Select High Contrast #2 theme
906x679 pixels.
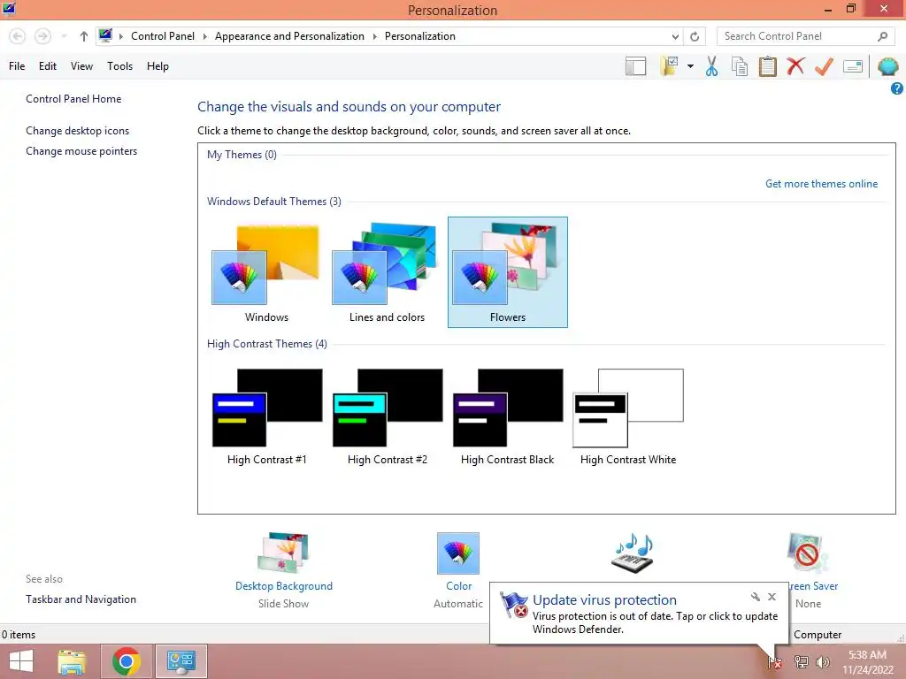[x=387, y=416]
